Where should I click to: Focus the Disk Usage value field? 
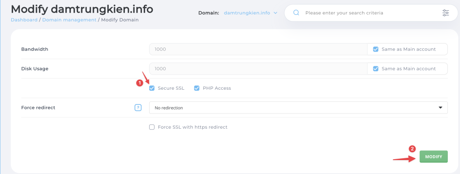[258, 69]
